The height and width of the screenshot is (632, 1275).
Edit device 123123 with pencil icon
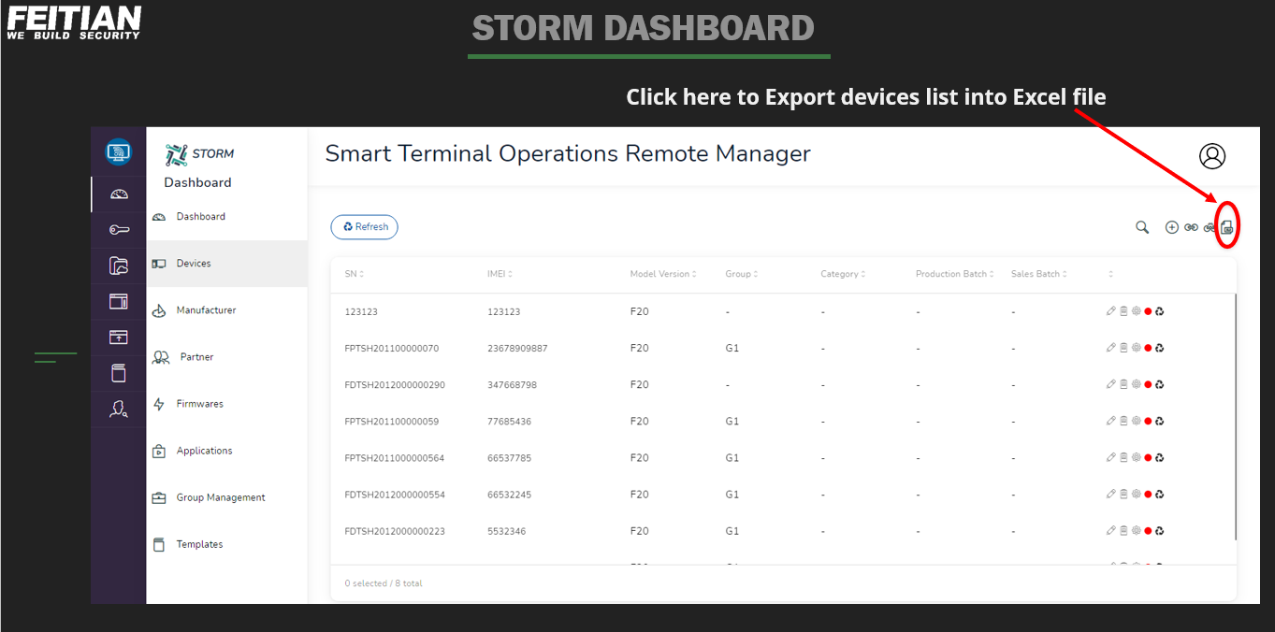click(1111, 311)
